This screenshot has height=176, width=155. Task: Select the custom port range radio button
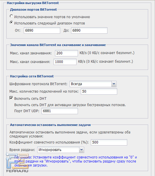tap(11, 22)
